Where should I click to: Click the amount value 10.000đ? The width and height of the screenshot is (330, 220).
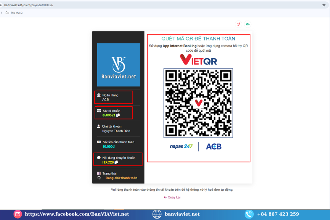click(109, 147)
